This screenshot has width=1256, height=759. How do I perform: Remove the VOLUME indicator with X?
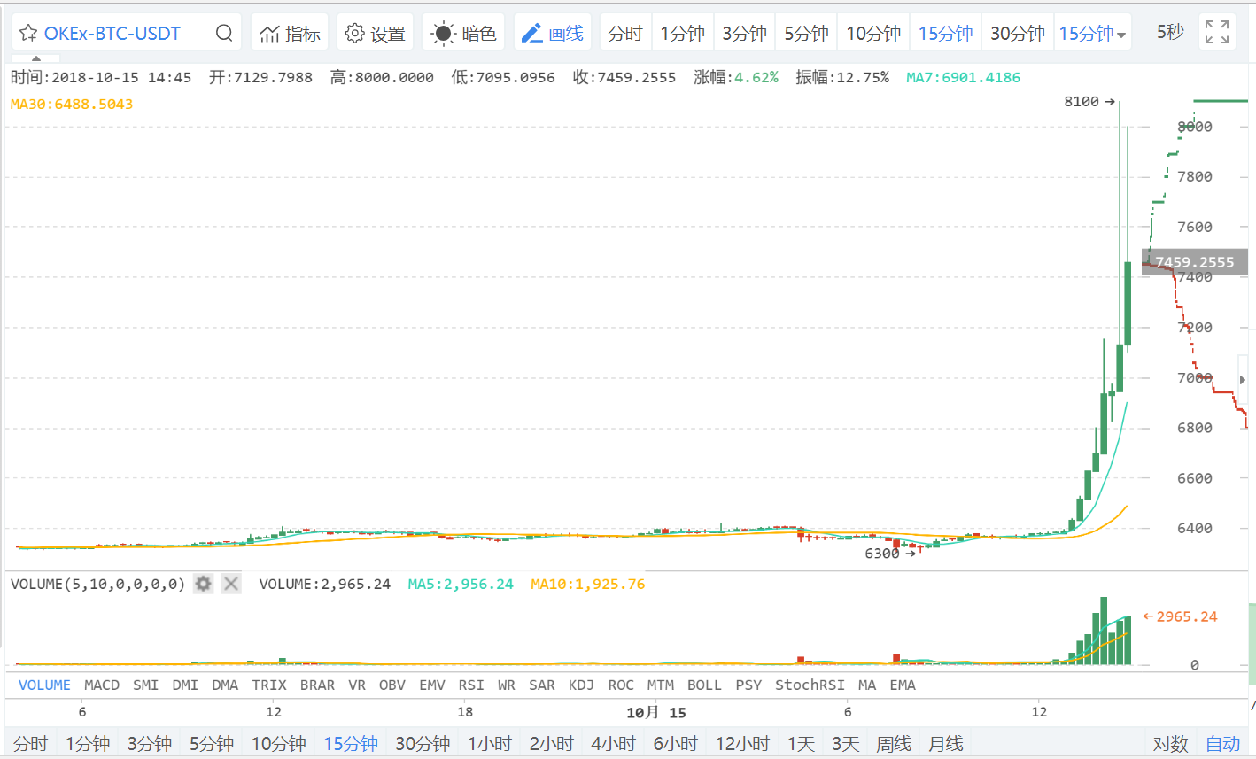click(231, 584)
